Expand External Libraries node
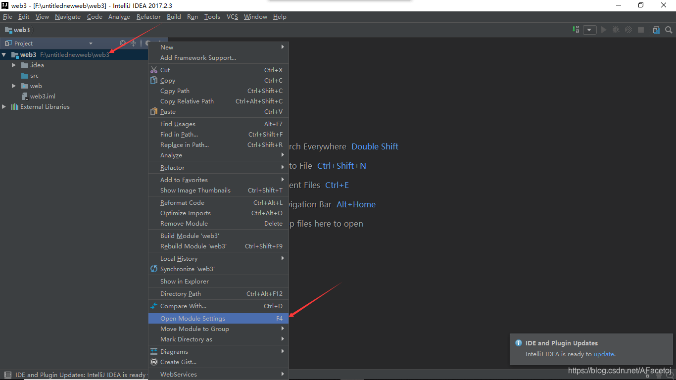Screen dimensions: 676x380 (4, 107)
